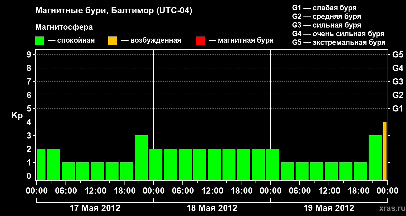The height and width of the screenshot is (216, 406).
Task: Click right-axis 'G2' label beside gridline 6
Action: (x=398, y=95)
